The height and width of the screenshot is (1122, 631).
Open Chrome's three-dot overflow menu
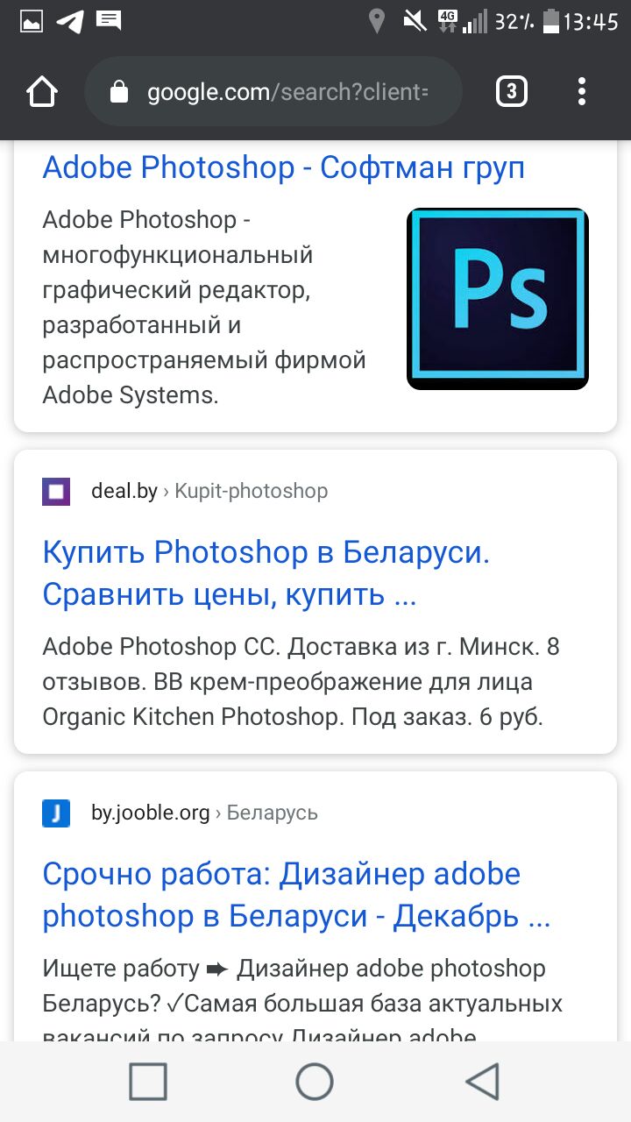[x=582, y=91]
